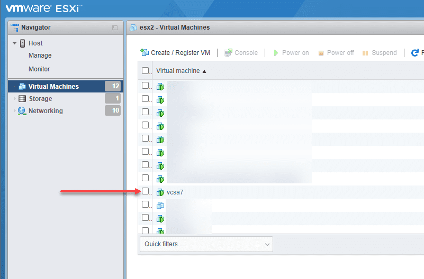Click the esx2 Virtual Machines title icon
424x279 pixels.
click(x=133, y=27)
